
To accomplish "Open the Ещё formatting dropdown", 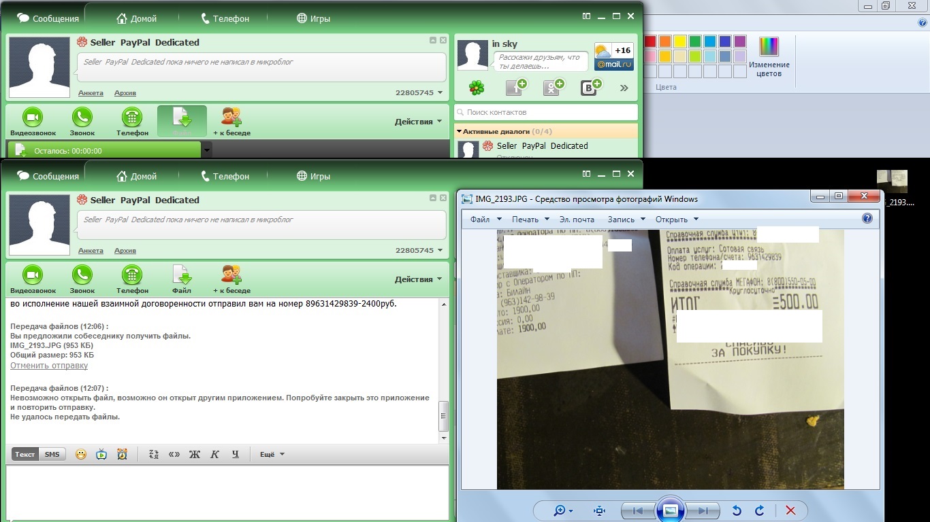I will pos(272,454).
